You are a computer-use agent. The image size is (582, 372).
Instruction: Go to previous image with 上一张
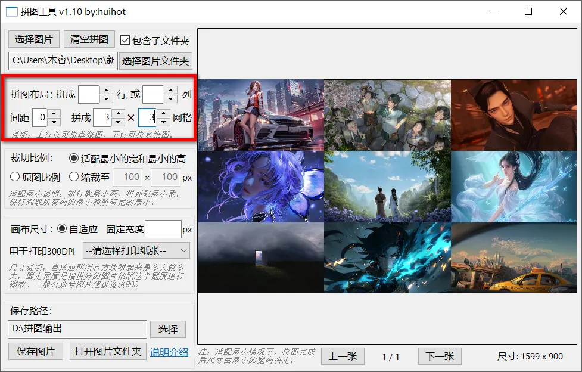coord(343,356)
